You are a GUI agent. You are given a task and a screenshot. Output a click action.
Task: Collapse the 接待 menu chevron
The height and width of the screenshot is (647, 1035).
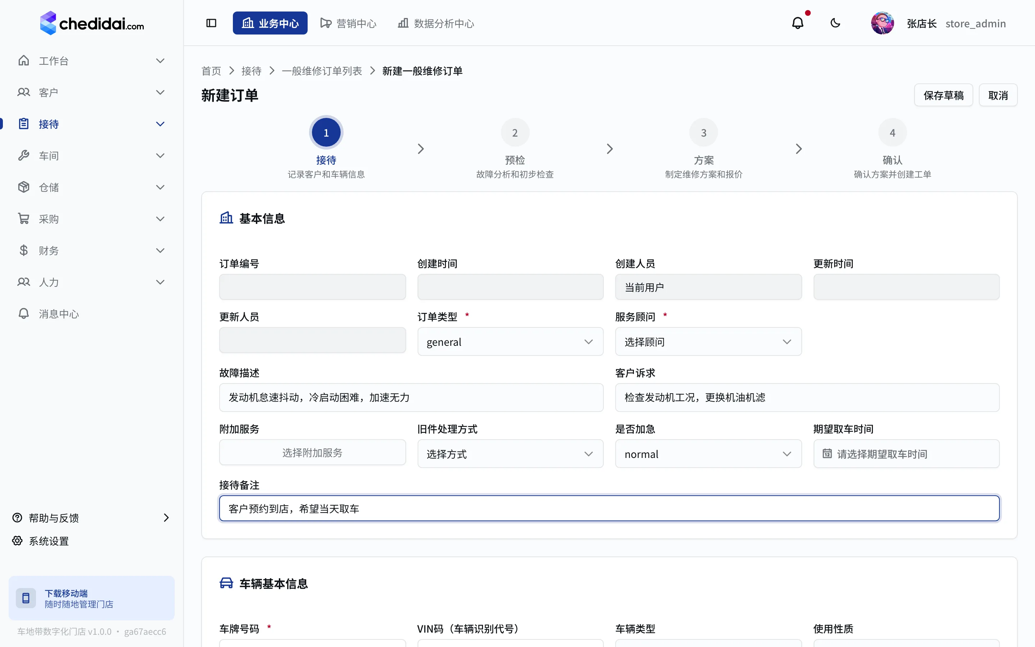[160, 124]
